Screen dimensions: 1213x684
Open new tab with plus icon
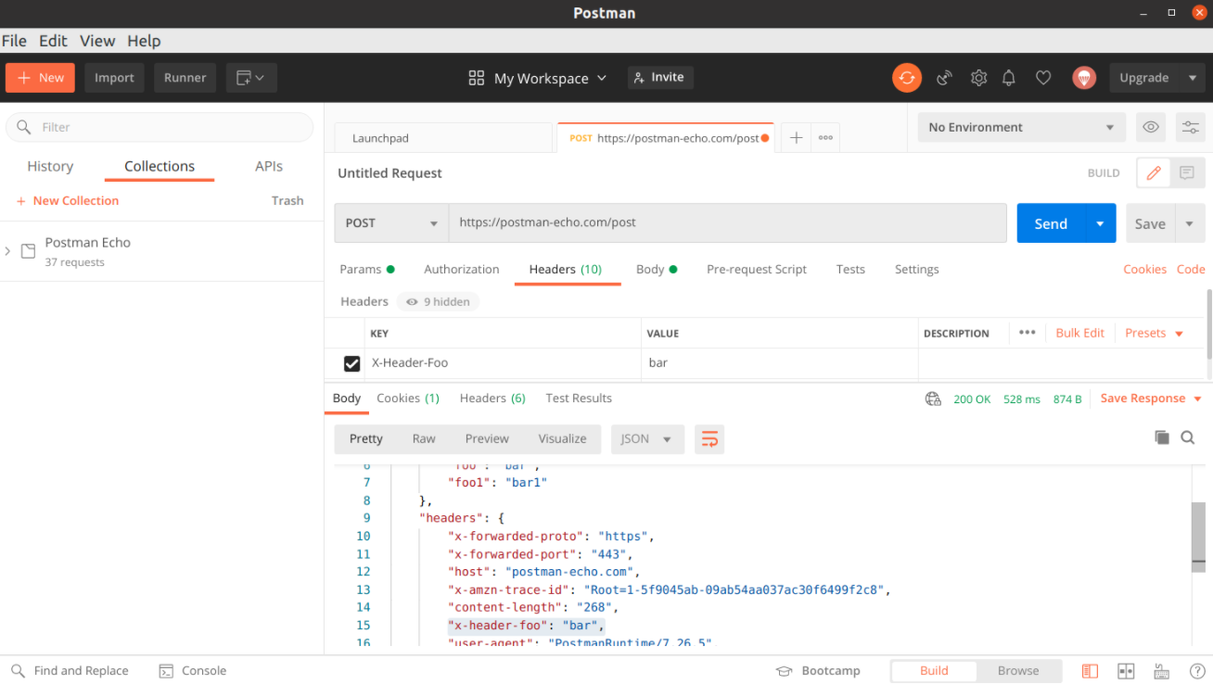tap(796, 137)
